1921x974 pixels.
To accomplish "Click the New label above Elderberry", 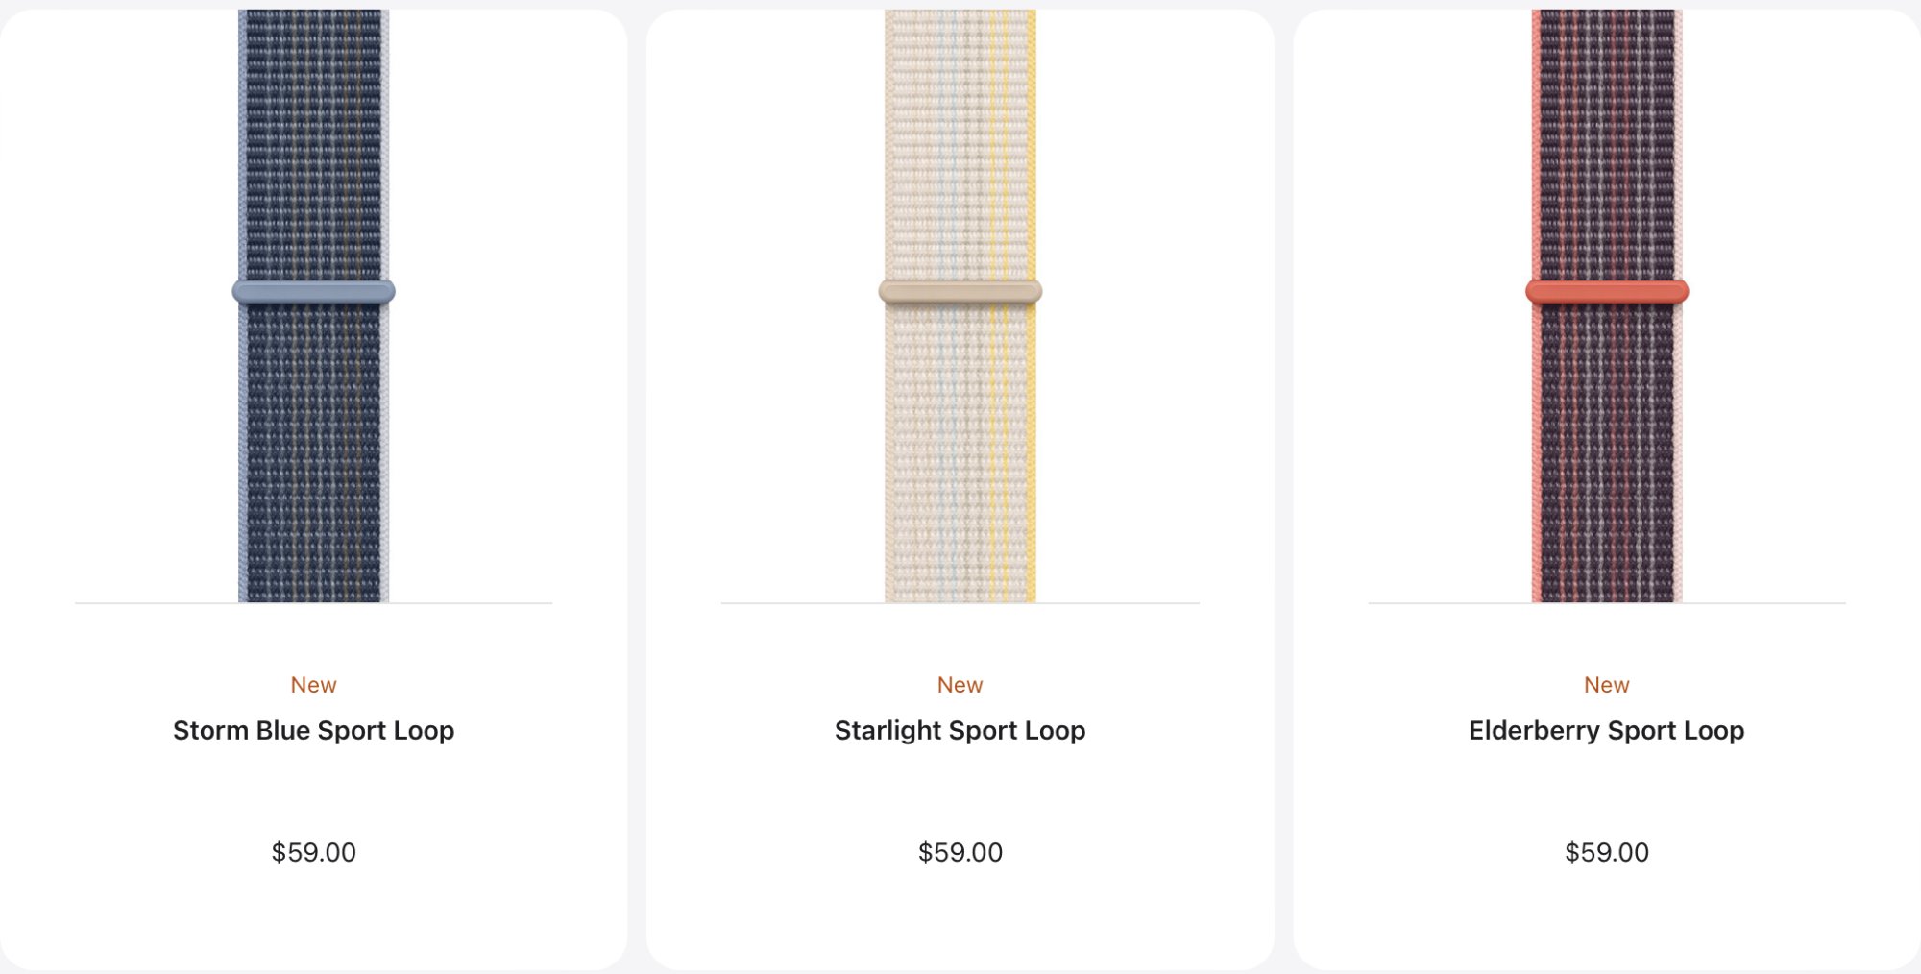I will click(x=1606, y=685).
